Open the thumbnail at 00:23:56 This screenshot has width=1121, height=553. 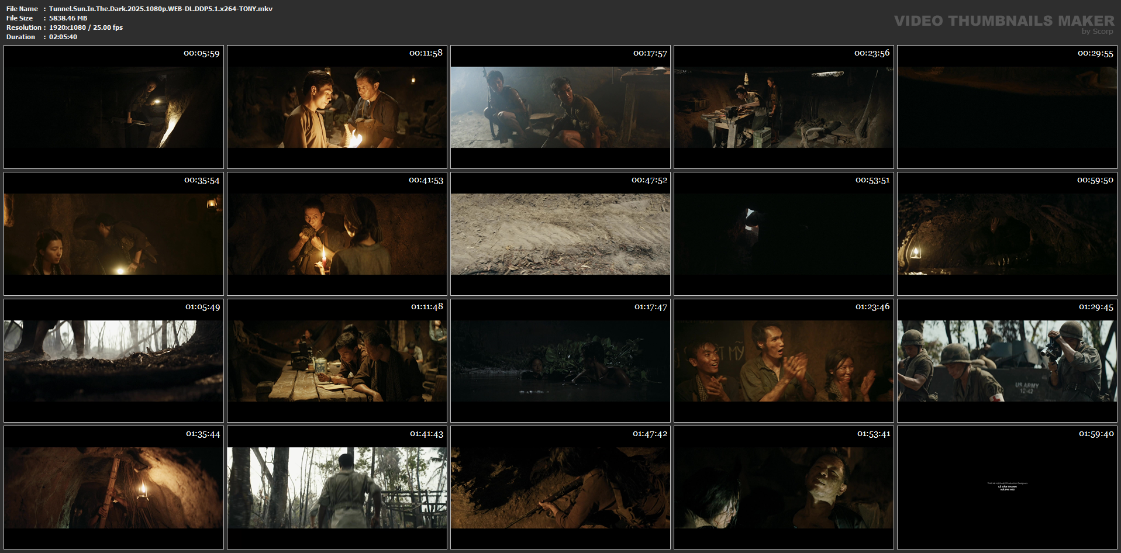pos(784,107)
